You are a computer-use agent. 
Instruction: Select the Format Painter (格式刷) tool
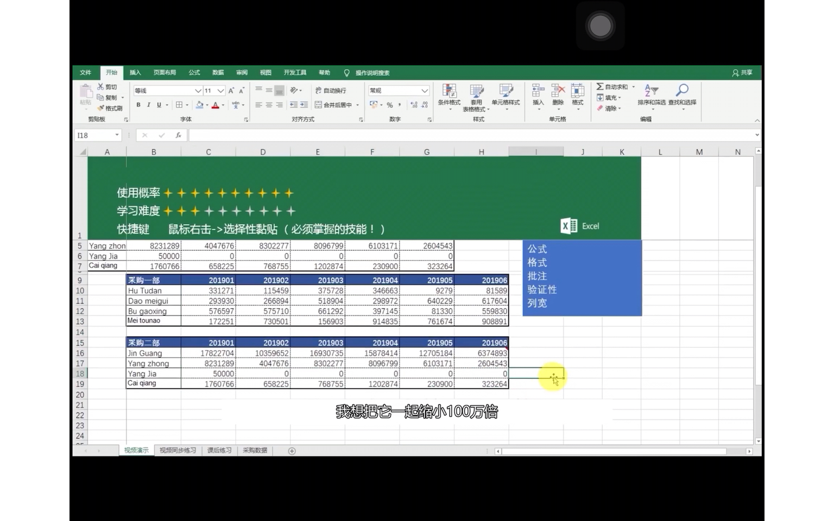[x=110, y=107]
